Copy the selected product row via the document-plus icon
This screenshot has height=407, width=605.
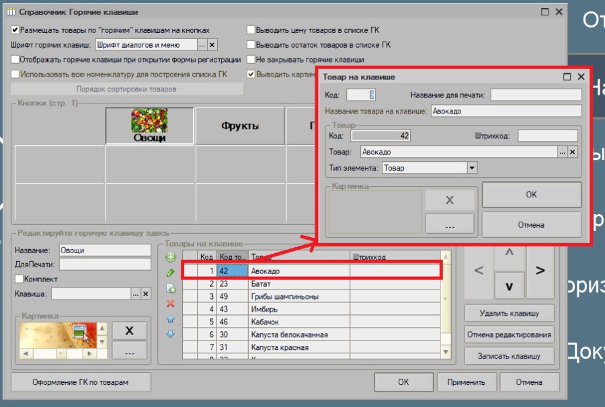[171, 288]
